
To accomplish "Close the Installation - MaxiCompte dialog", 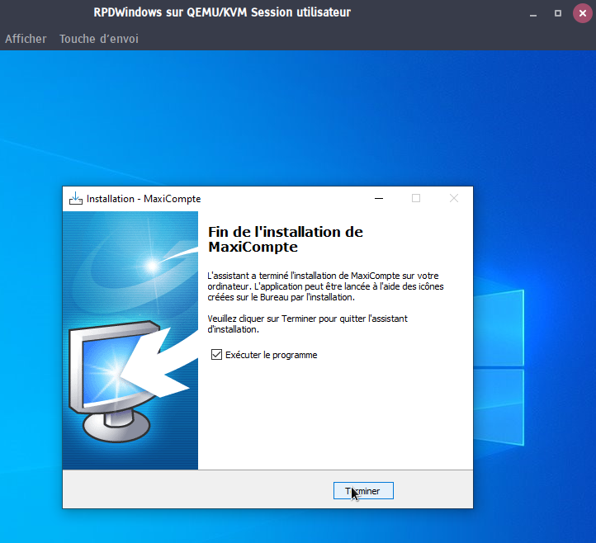I will coord(453,199).
